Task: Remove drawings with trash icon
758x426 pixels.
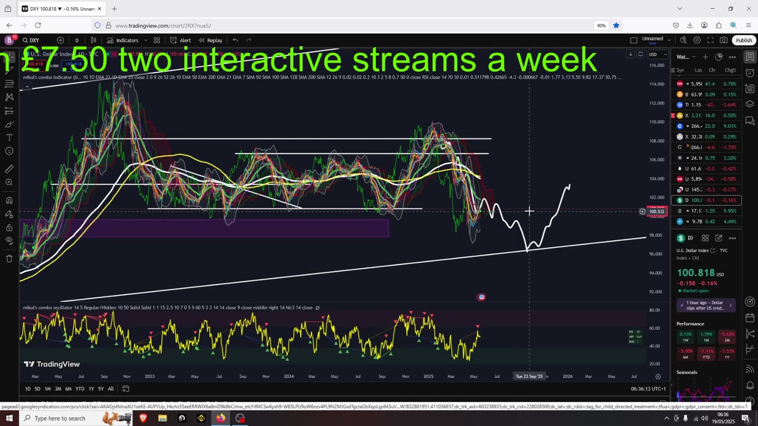Action: point(9,259)
